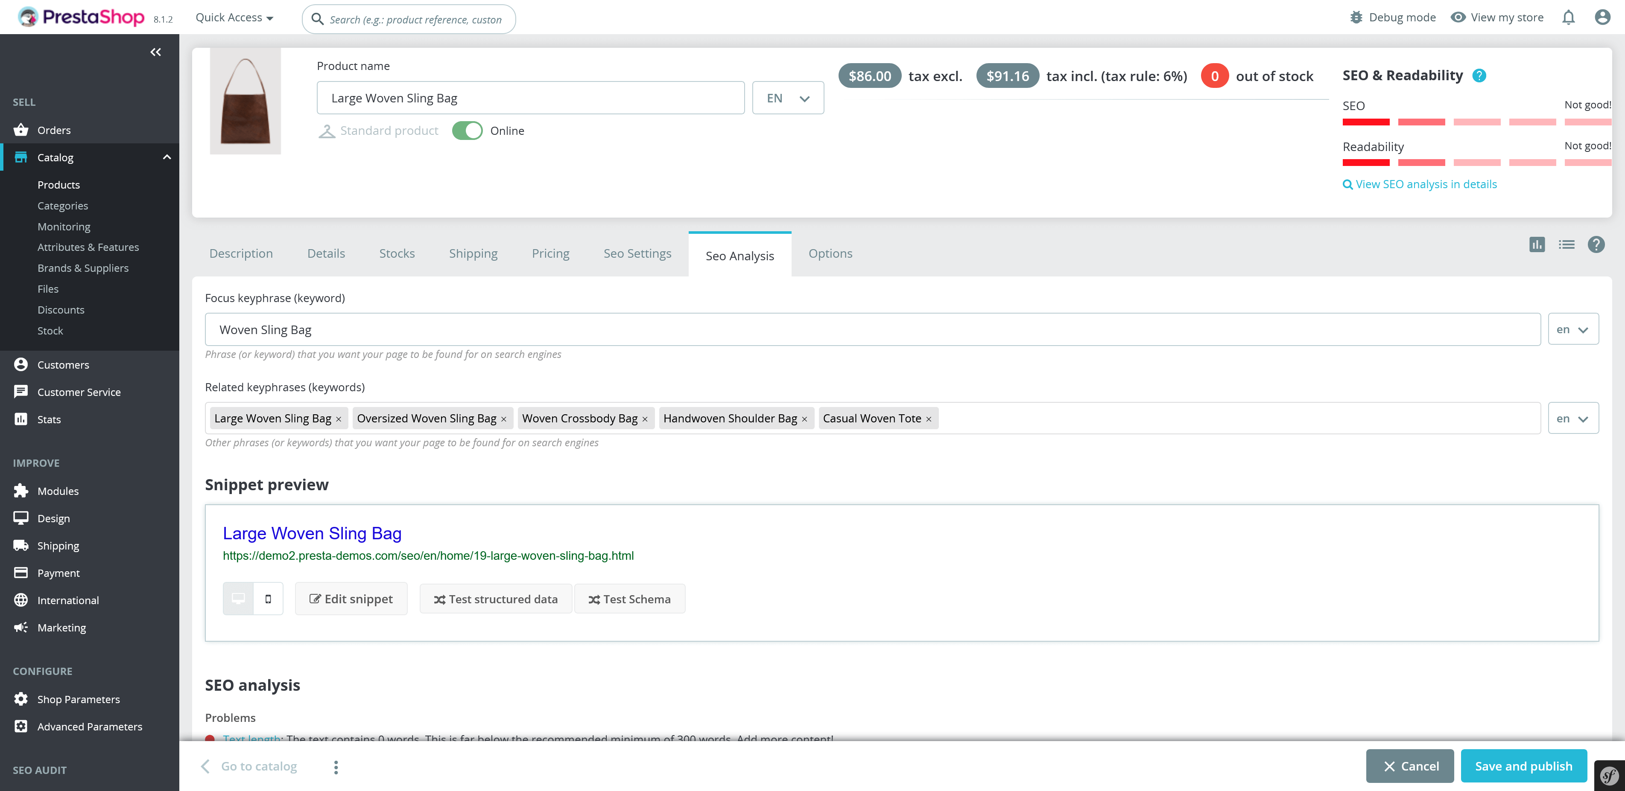The width and height of the screenshot is (1625, 791).
Task: Click the Edit snippet button
Action: tap(351, 599)
